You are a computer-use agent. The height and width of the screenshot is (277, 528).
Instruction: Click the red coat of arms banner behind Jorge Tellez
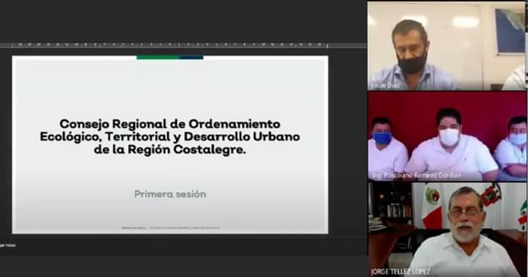[491, 195]
